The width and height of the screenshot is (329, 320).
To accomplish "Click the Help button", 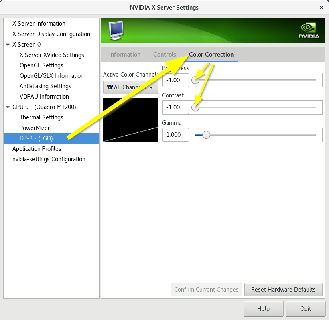I will pos(263,309).
